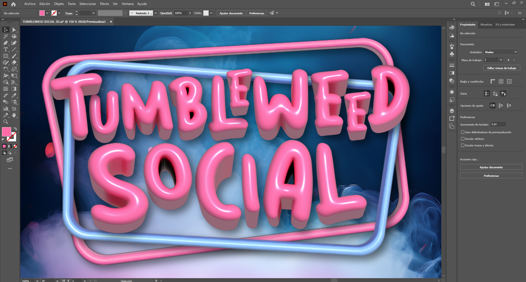Toggle show guides button
526x282 pixels.
(x=487, y=93)
